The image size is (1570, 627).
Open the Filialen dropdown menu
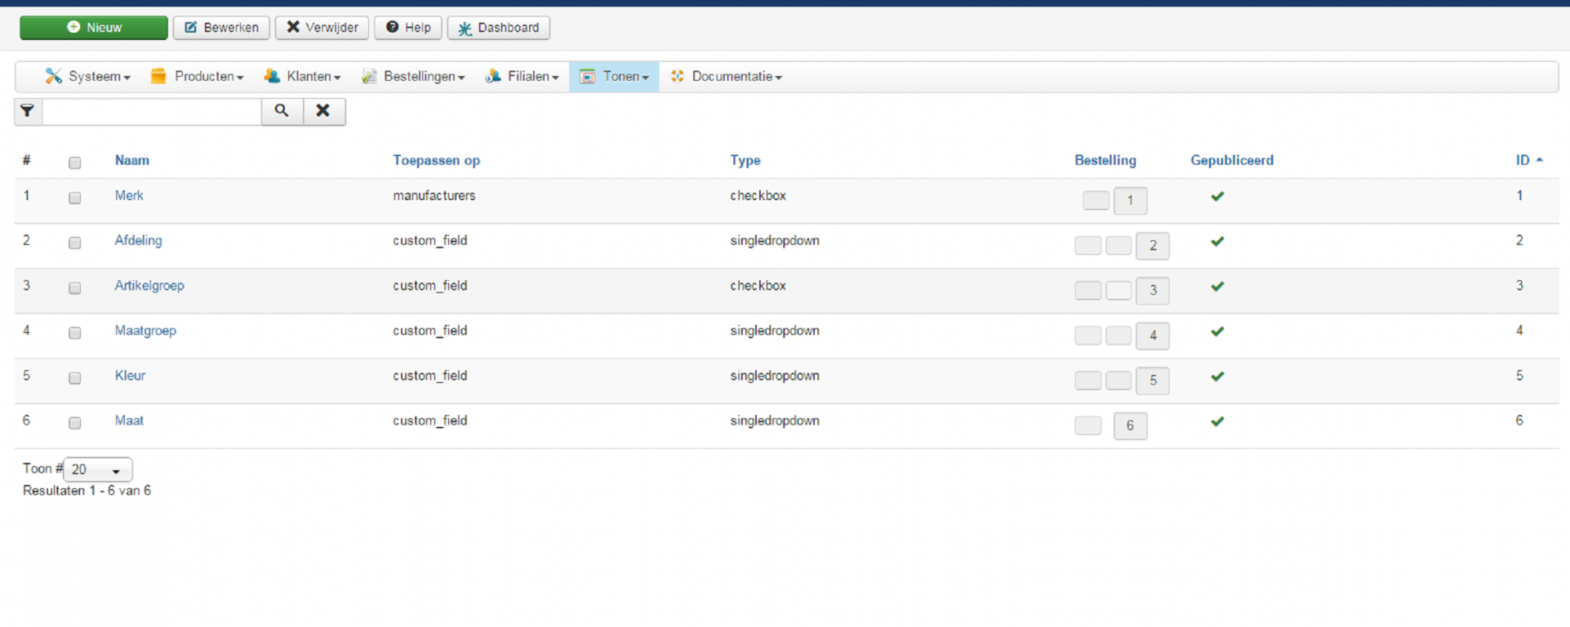[x=522, y=77]
